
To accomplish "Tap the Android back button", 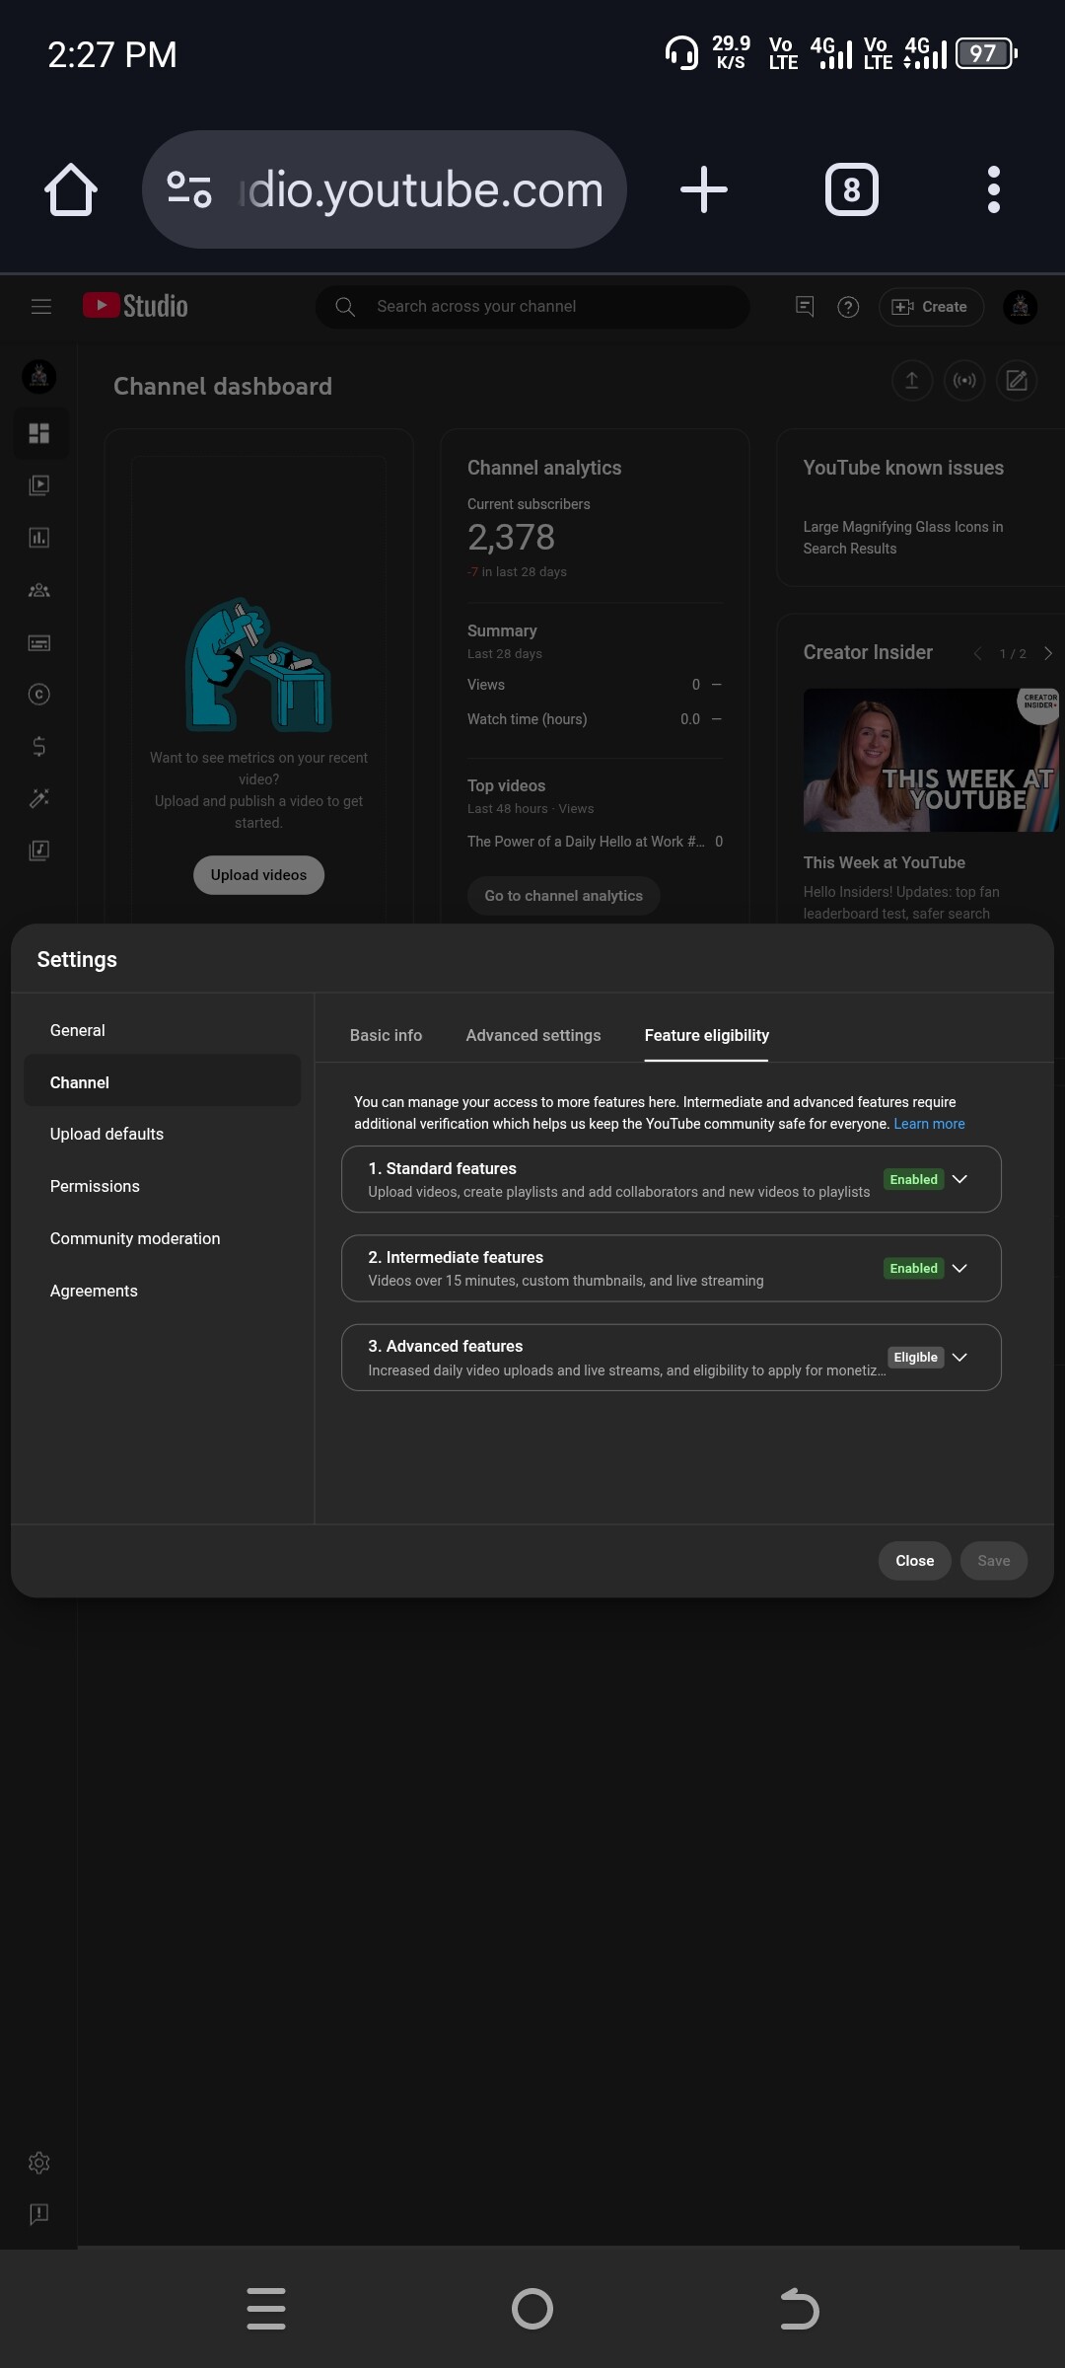I will click(x=799, y=2309).
